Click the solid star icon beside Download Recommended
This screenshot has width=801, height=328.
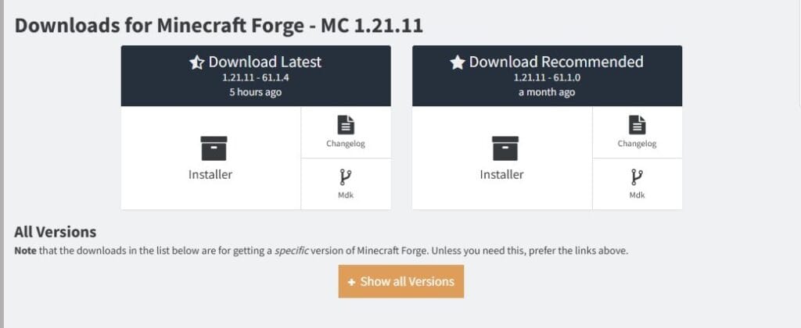click(458, 62)
